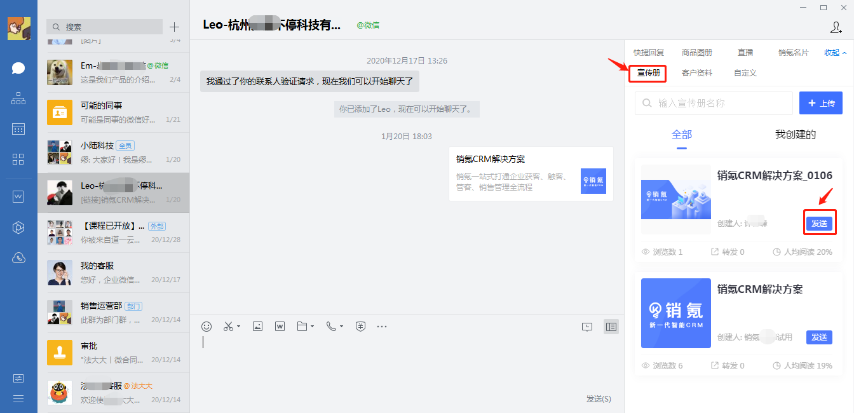Switch to 客户资料 tab
Screen dimensions: 854x413
click(x=697, y=73)
